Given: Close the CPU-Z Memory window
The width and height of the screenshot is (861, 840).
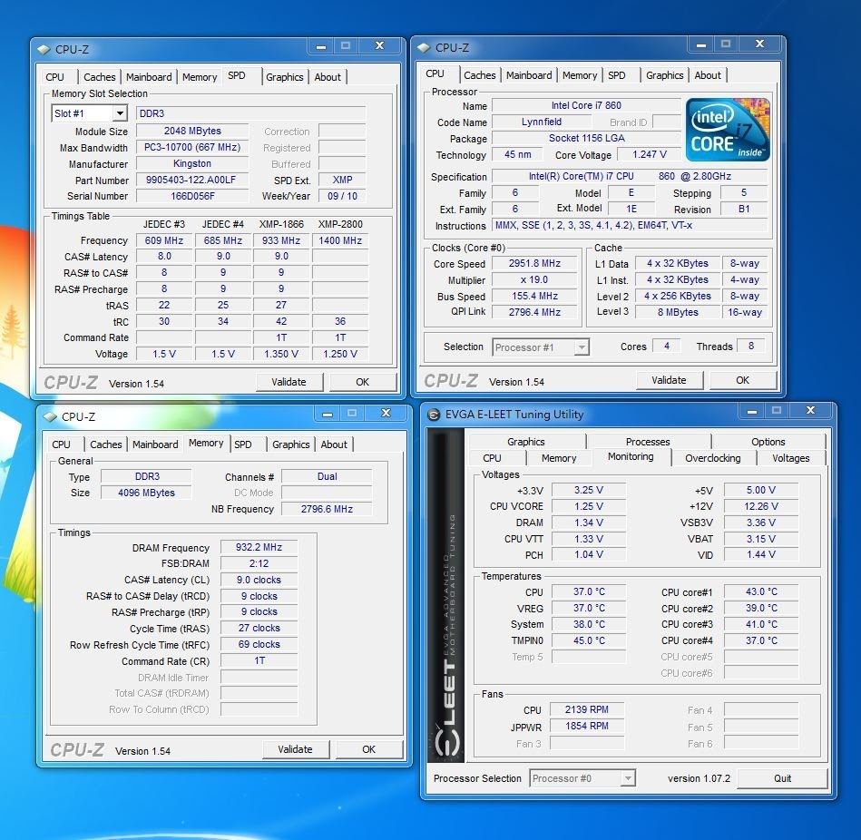Looking at the screenshot, I should 386,414.
